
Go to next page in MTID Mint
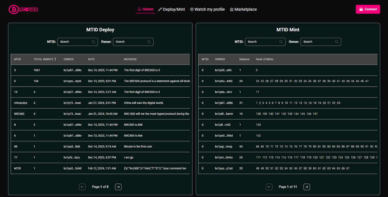pos(307,187)
